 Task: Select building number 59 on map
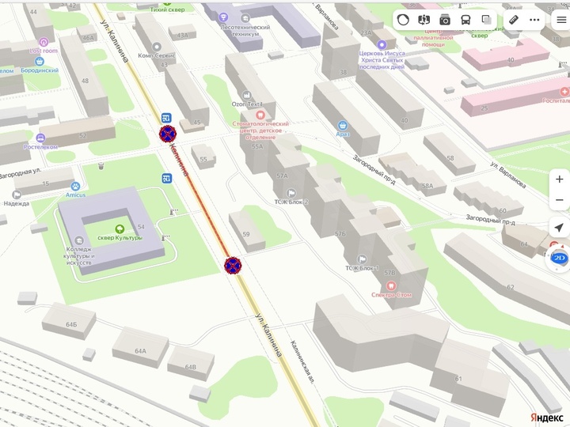click(246, 234)
